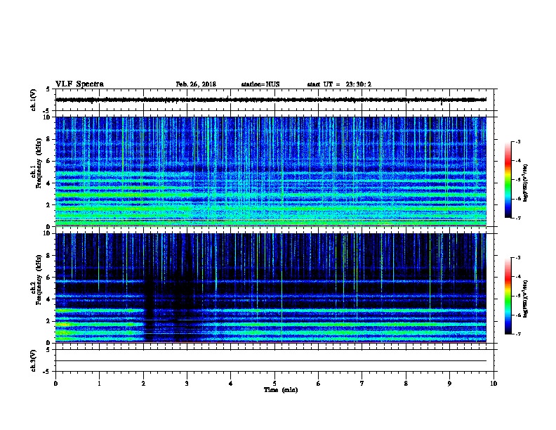Screen dimensions: 556x430
Task: Click the ch.1 color scale bar
Action: (508, 180)
